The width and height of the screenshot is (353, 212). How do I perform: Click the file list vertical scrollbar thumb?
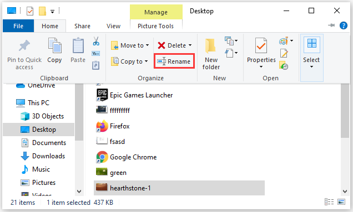345,111
